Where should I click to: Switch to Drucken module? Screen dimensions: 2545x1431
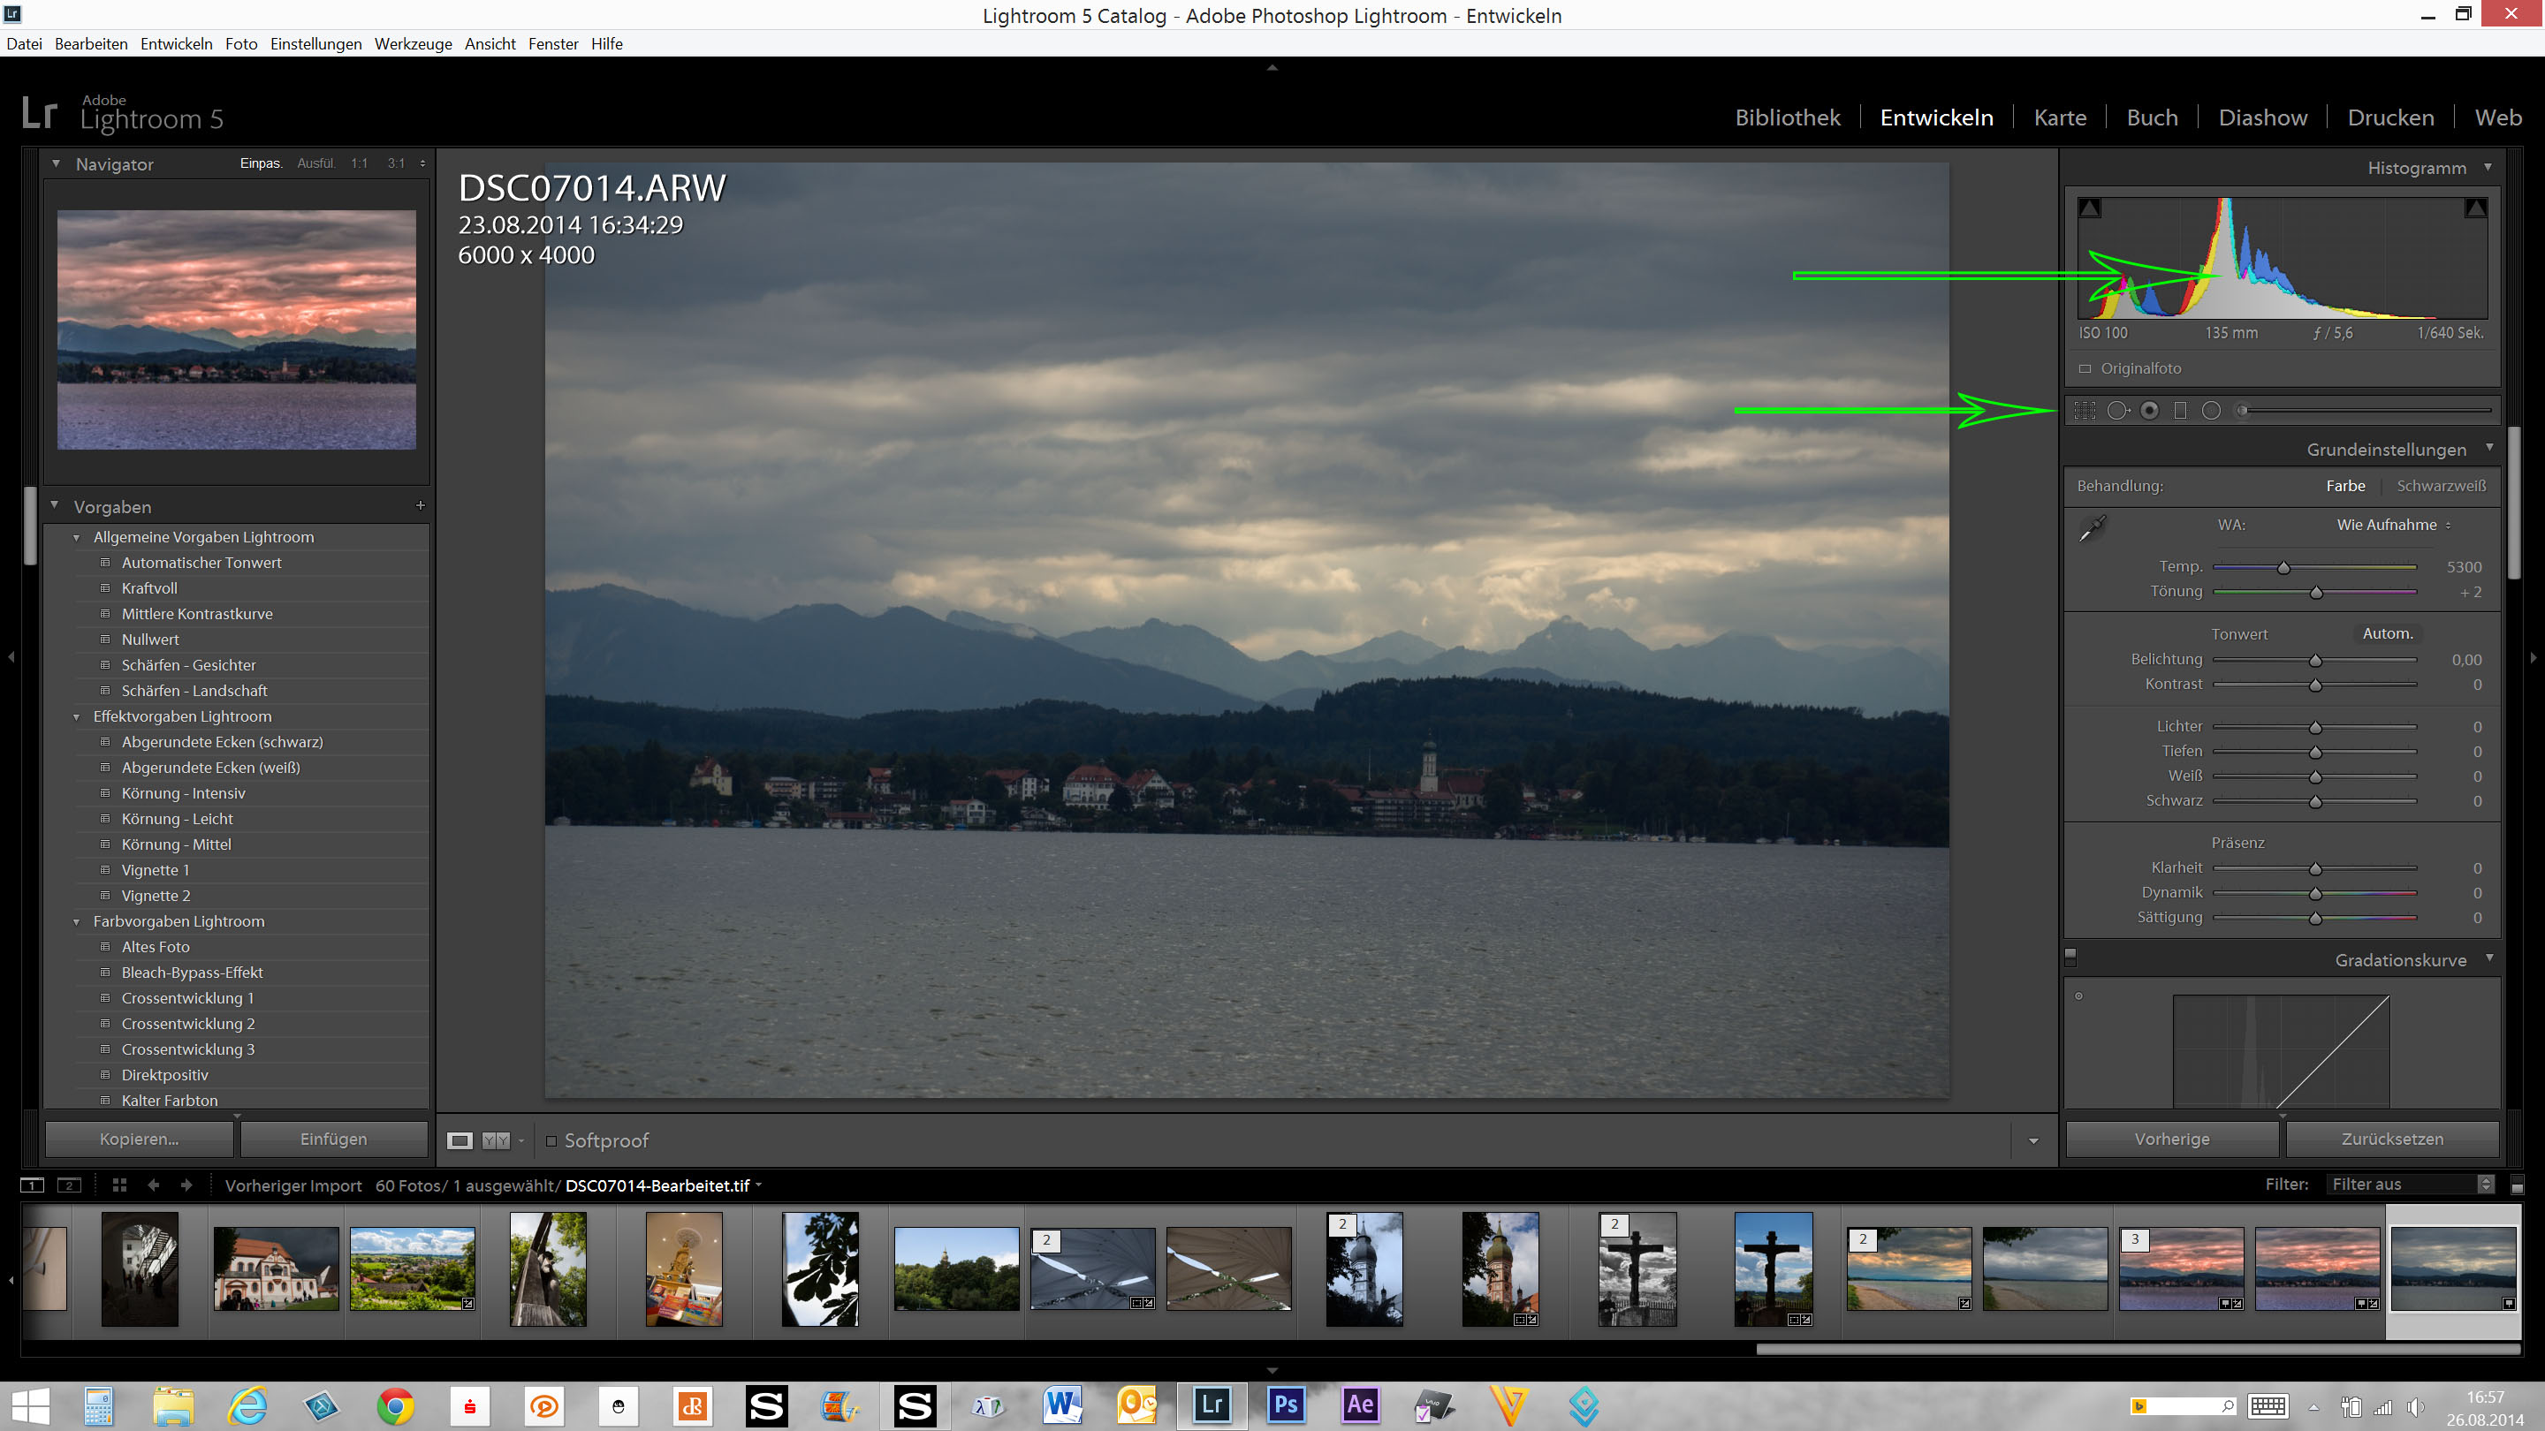pyautogui.click(x=2389, y=117)
